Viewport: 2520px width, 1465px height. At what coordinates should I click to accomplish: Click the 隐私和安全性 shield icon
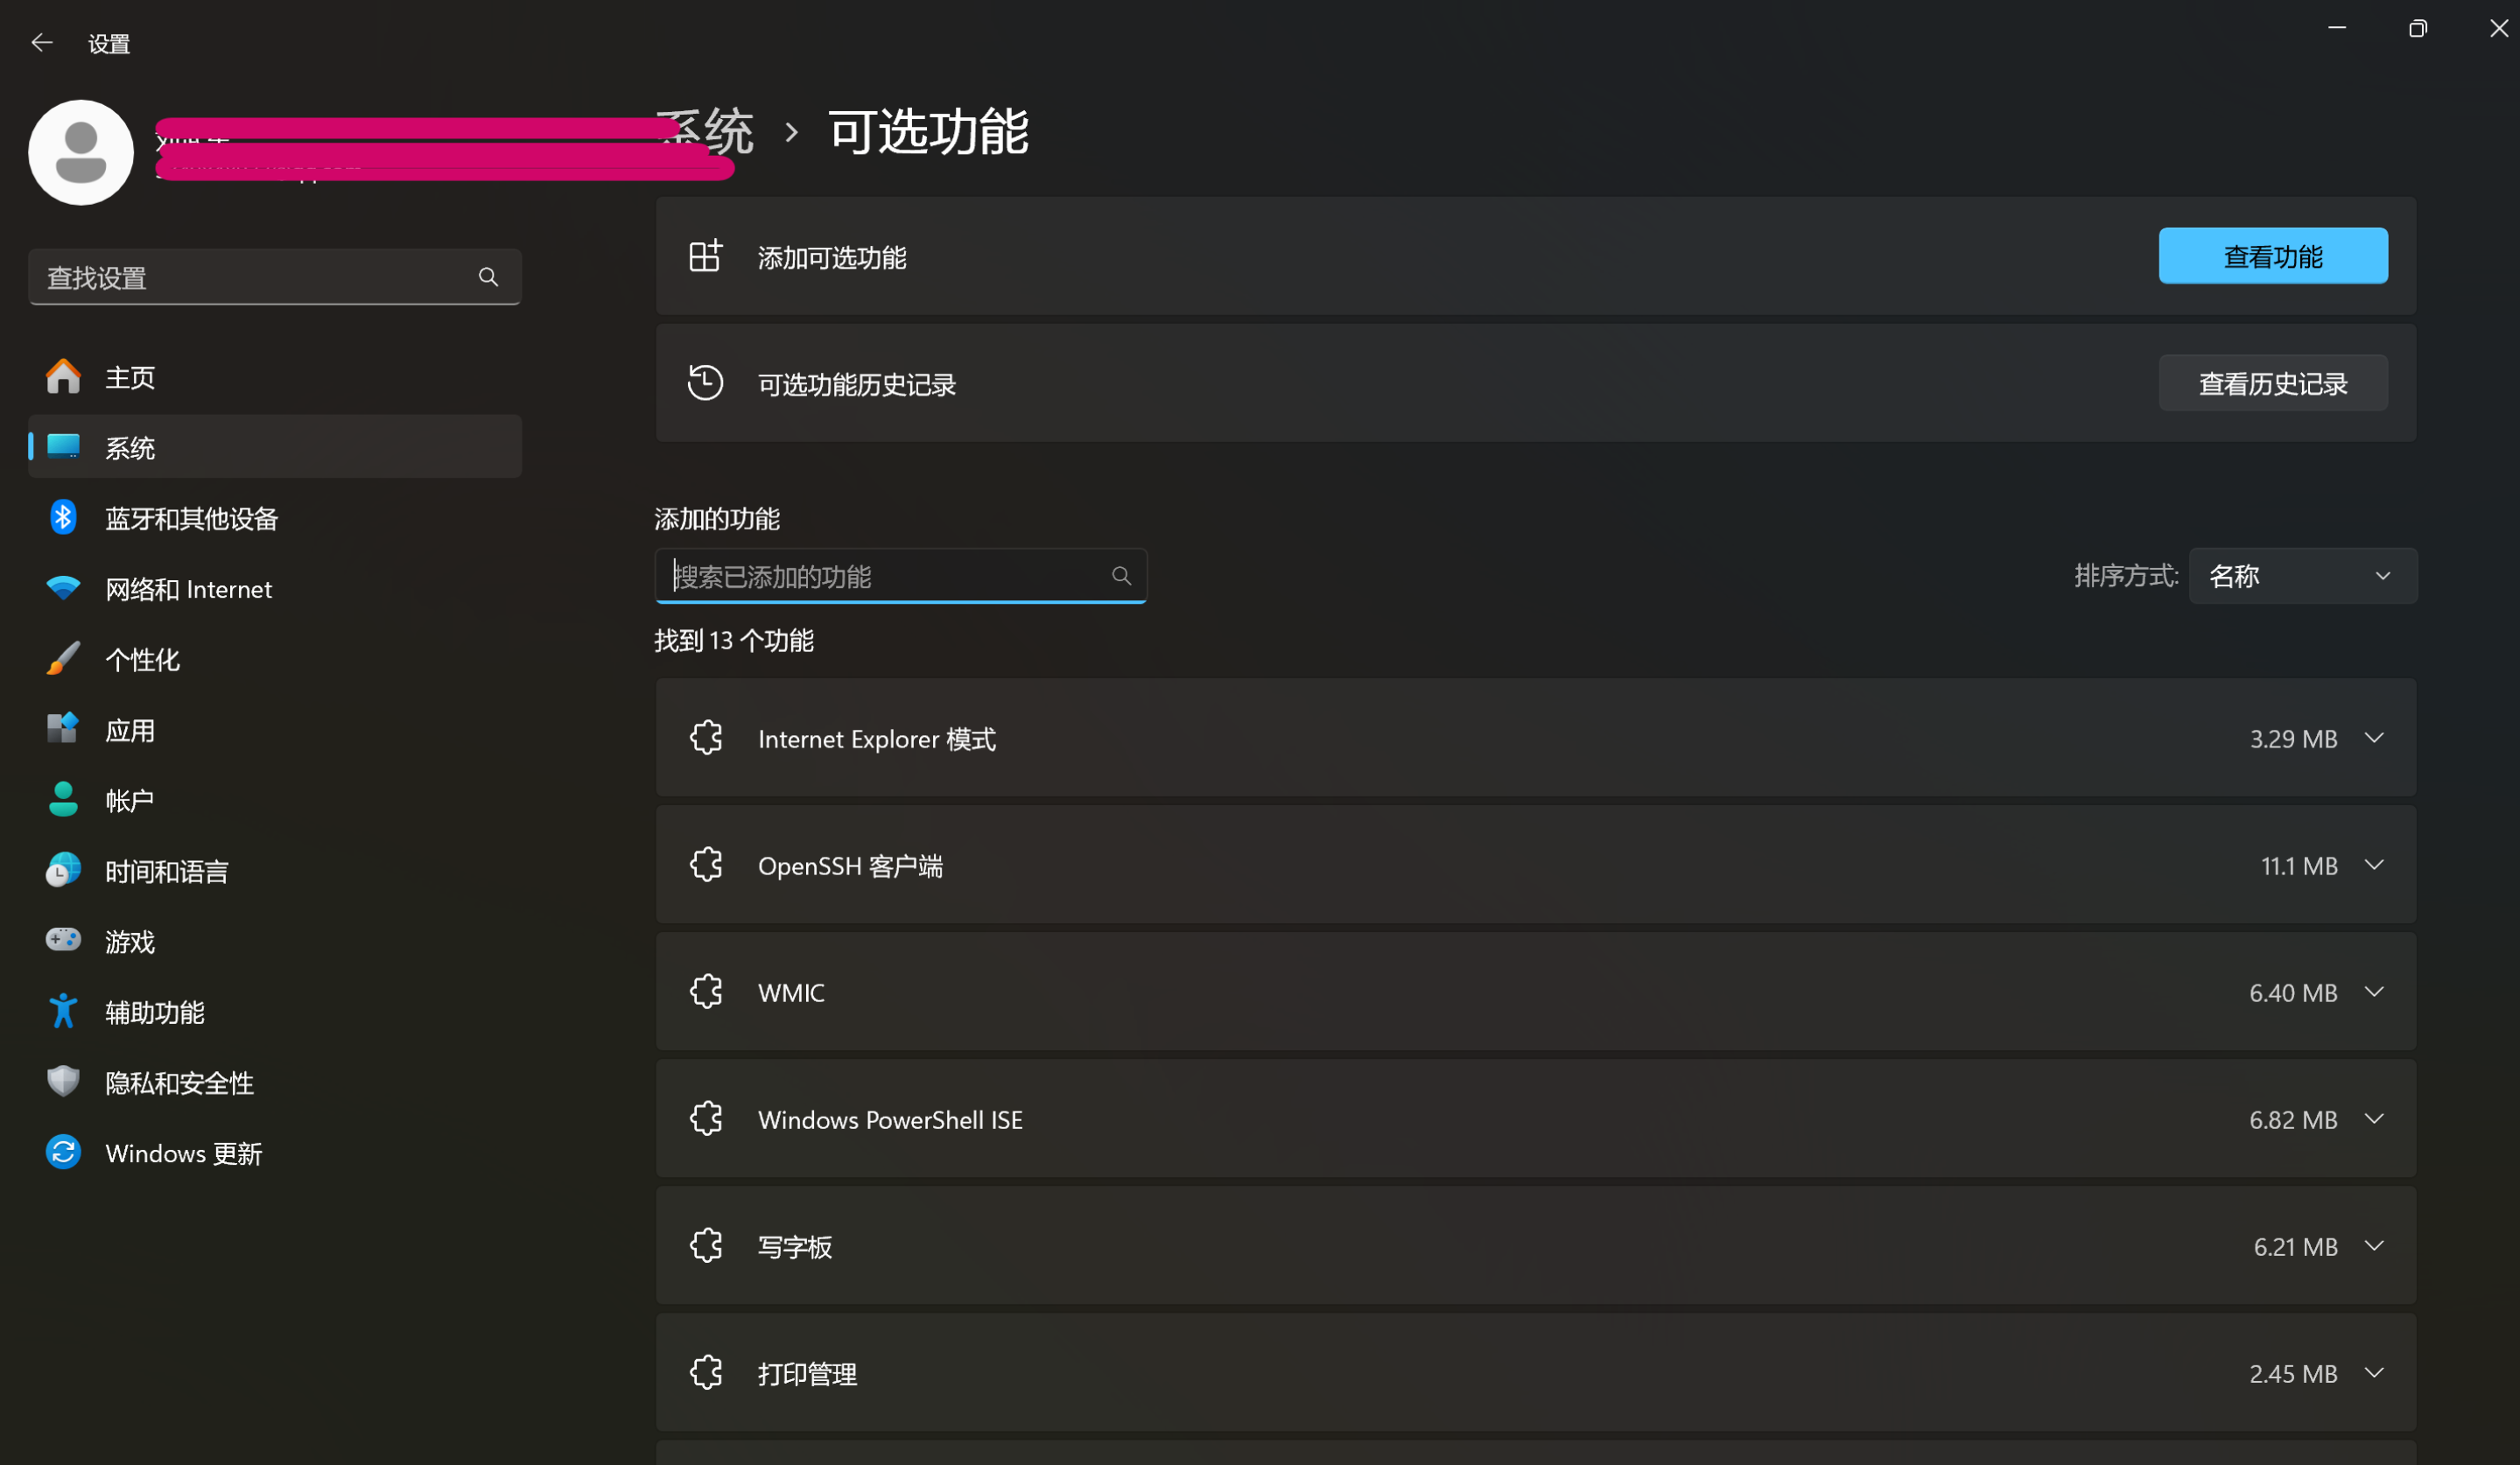62,1081
